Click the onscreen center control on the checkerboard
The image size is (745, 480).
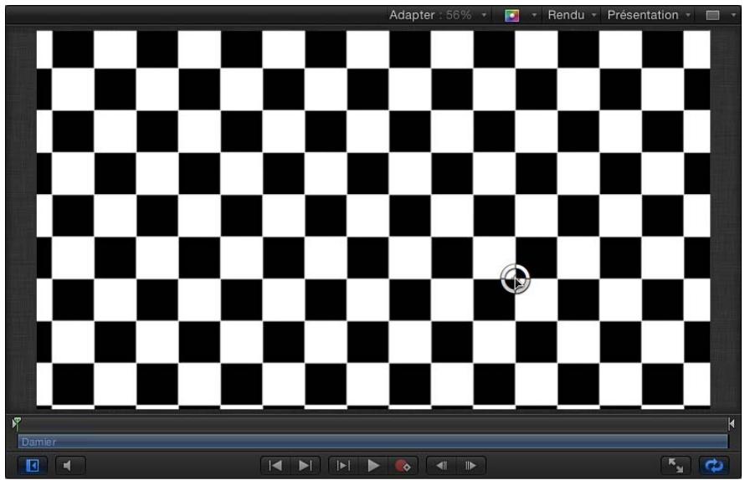coord(515,278)
